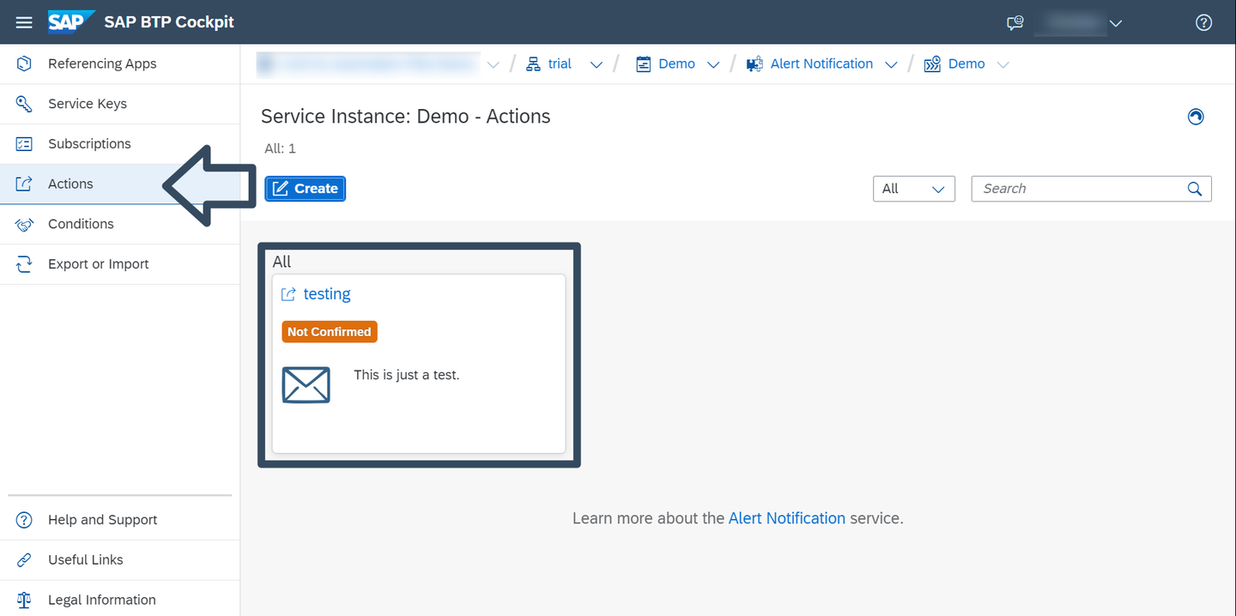Click the action icon beside testing
1236x616 pixels.
coord(289,294)
